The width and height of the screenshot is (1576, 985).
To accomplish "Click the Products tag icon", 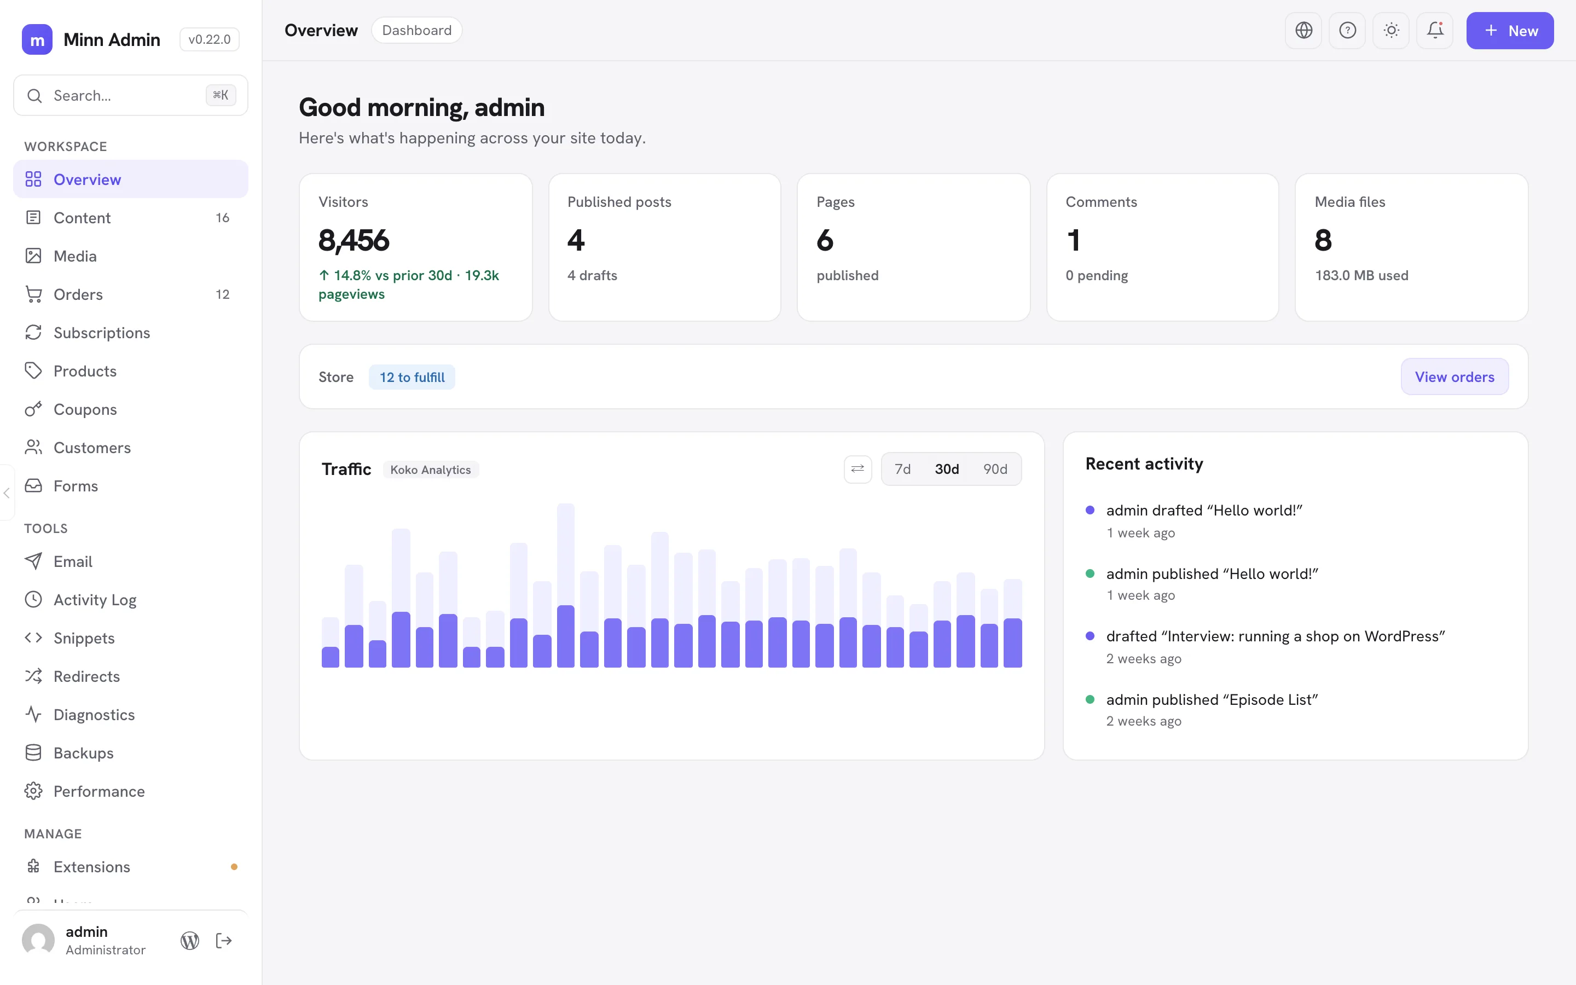I will (x=33, y=372).
